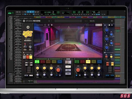Switch reverb selector to B half
132x99 pixels.
point(70,62)
